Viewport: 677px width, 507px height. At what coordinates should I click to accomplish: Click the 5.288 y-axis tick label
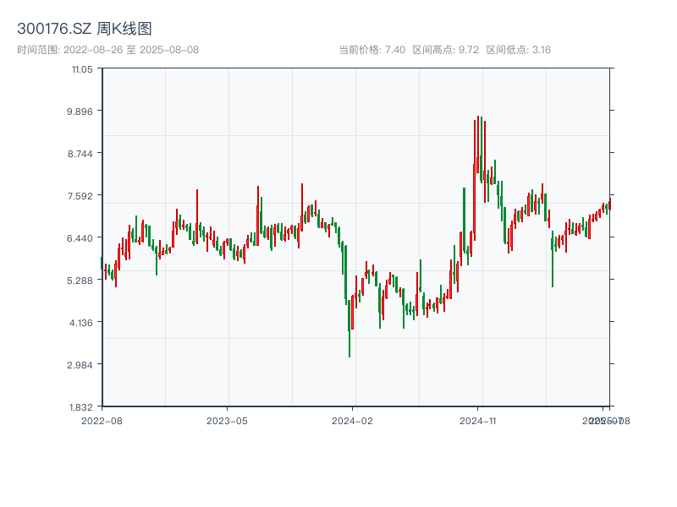[80, 280]
